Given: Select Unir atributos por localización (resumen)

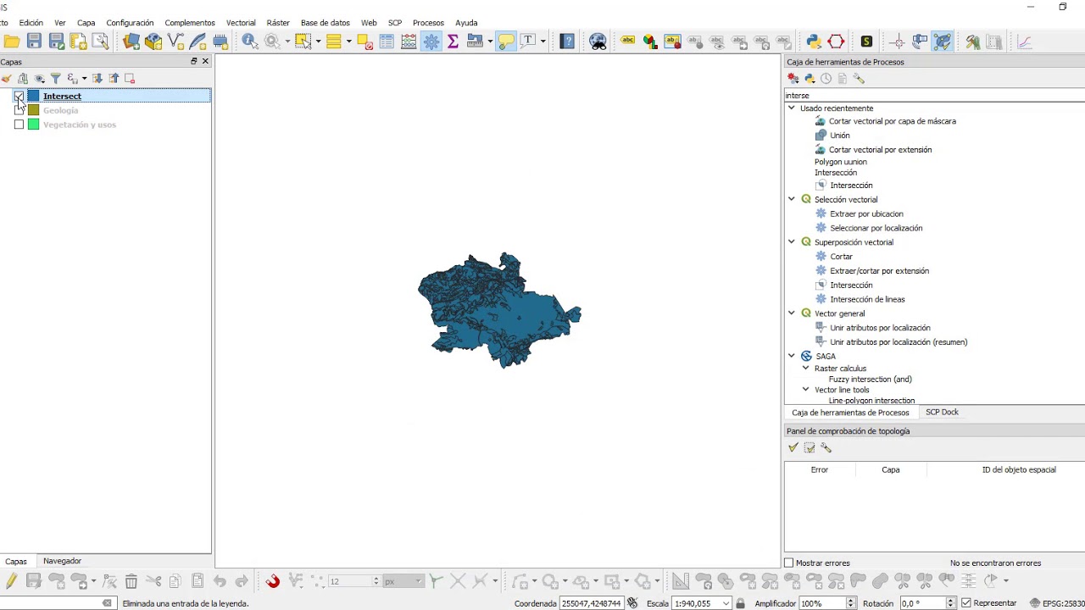Looking at the screenshot, I should click(x=899, y=342).
